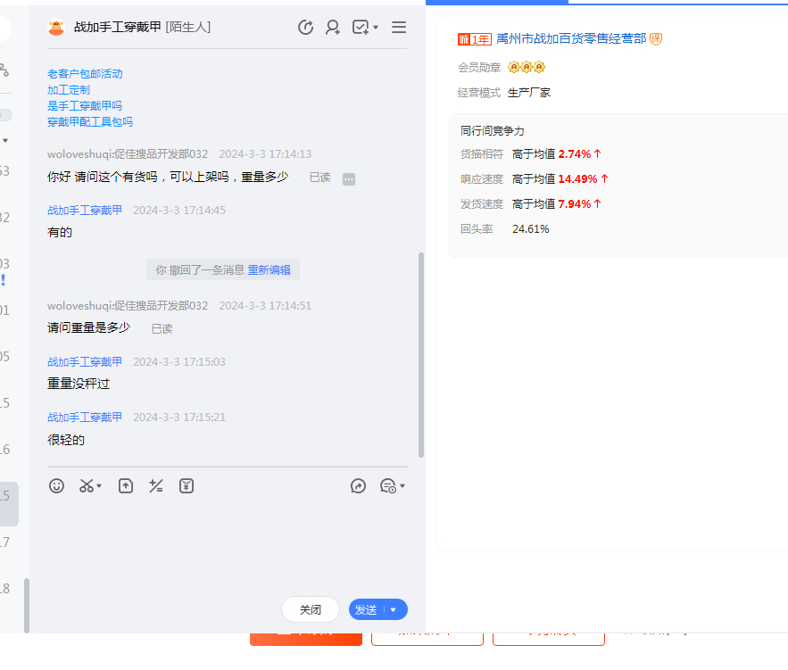Open the add-task checkbox dropdown in header
Image resolution: width=788 pixels, height=670 pixels.
click(376, 28)
